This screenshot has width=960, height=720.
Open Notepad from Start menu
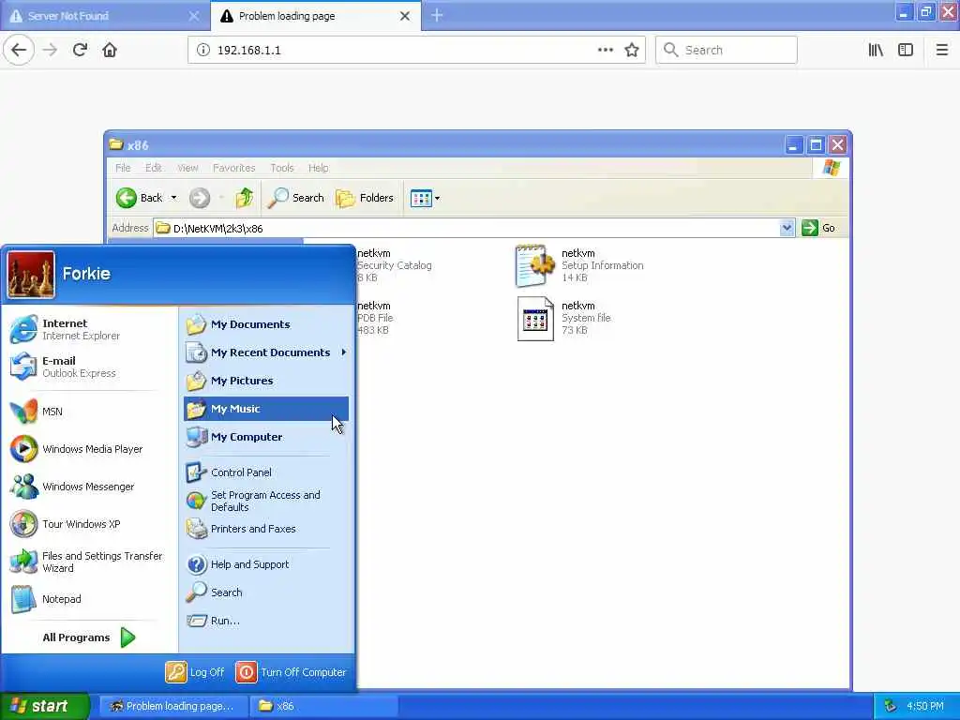[46, 599]
